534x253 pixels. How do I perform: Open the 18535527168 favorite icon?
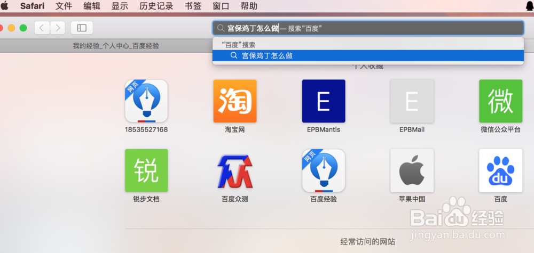pyautogui.click(x=146, y=101)
